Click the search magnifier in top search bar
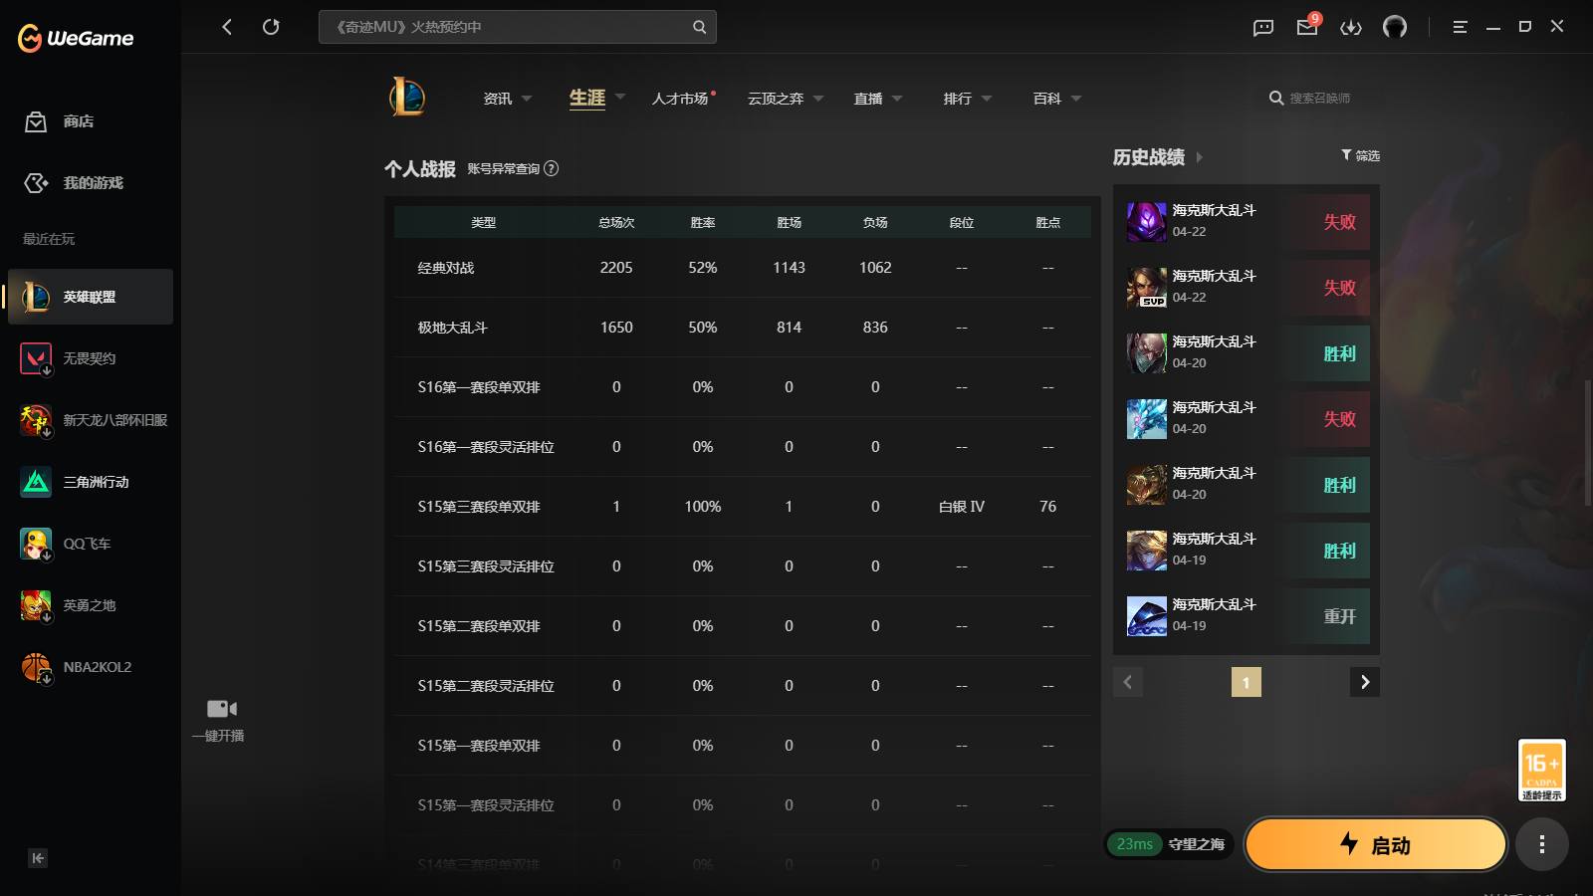1593x896 pixels. pyautogui.click(x=699, y=27)
